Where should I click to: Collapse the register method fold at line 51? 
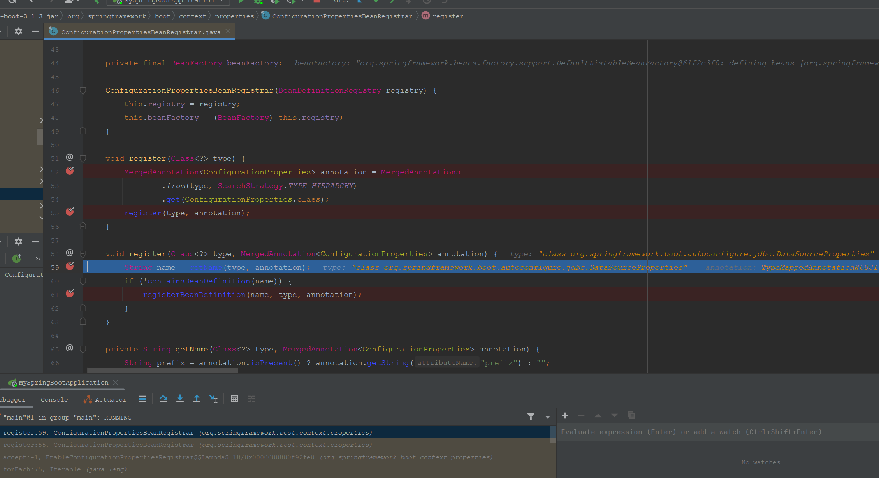(83, 158)
